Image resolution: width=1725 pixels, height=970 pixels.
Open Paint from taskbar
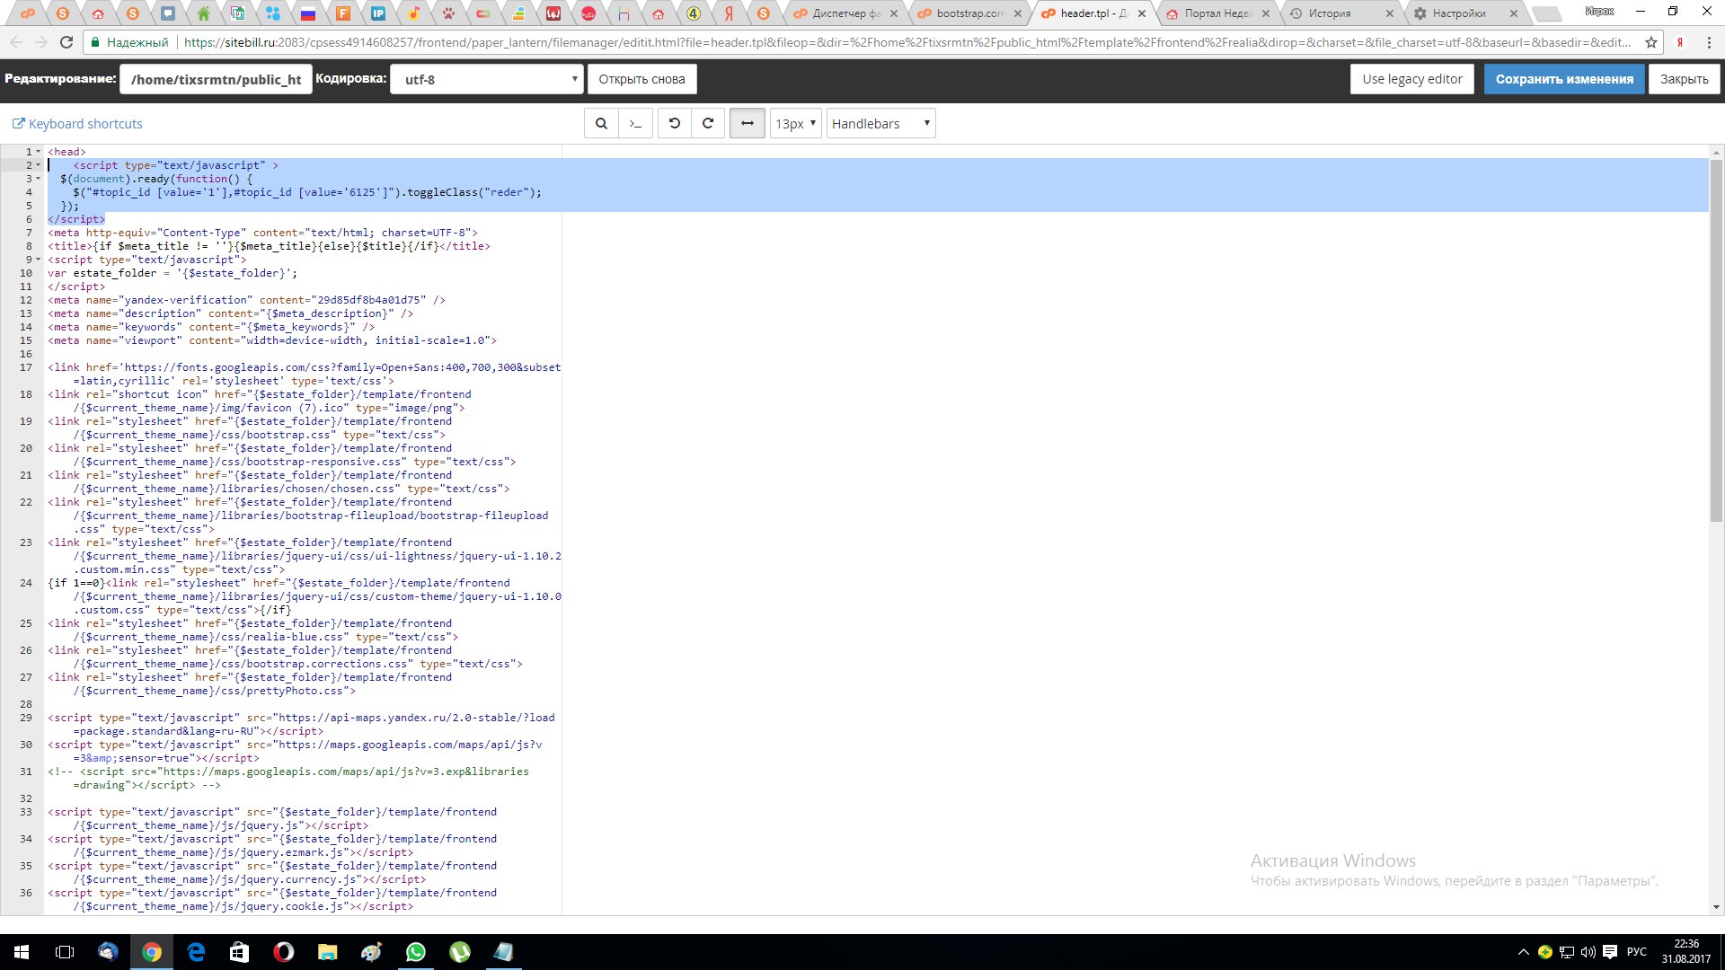[371, 952]
